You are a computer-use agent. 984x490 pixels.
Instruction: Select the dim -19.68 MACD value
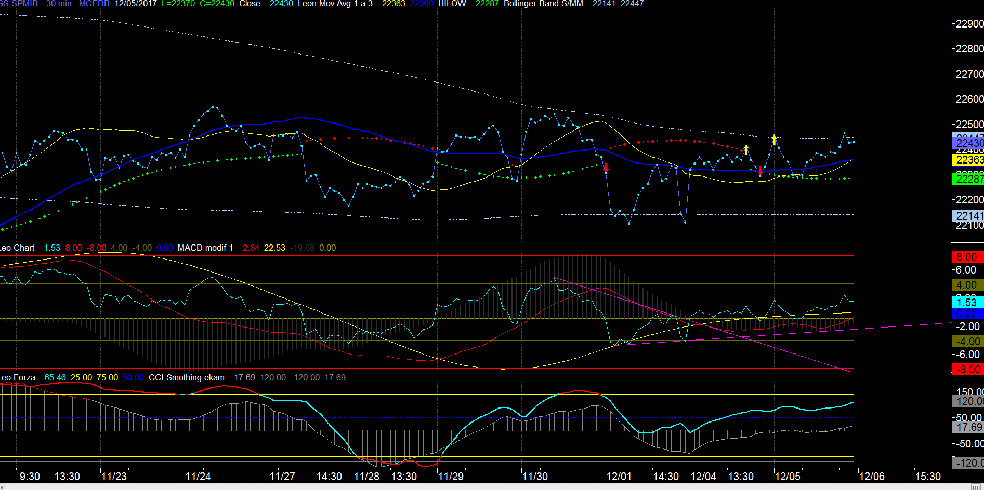[x=303, y=248]
